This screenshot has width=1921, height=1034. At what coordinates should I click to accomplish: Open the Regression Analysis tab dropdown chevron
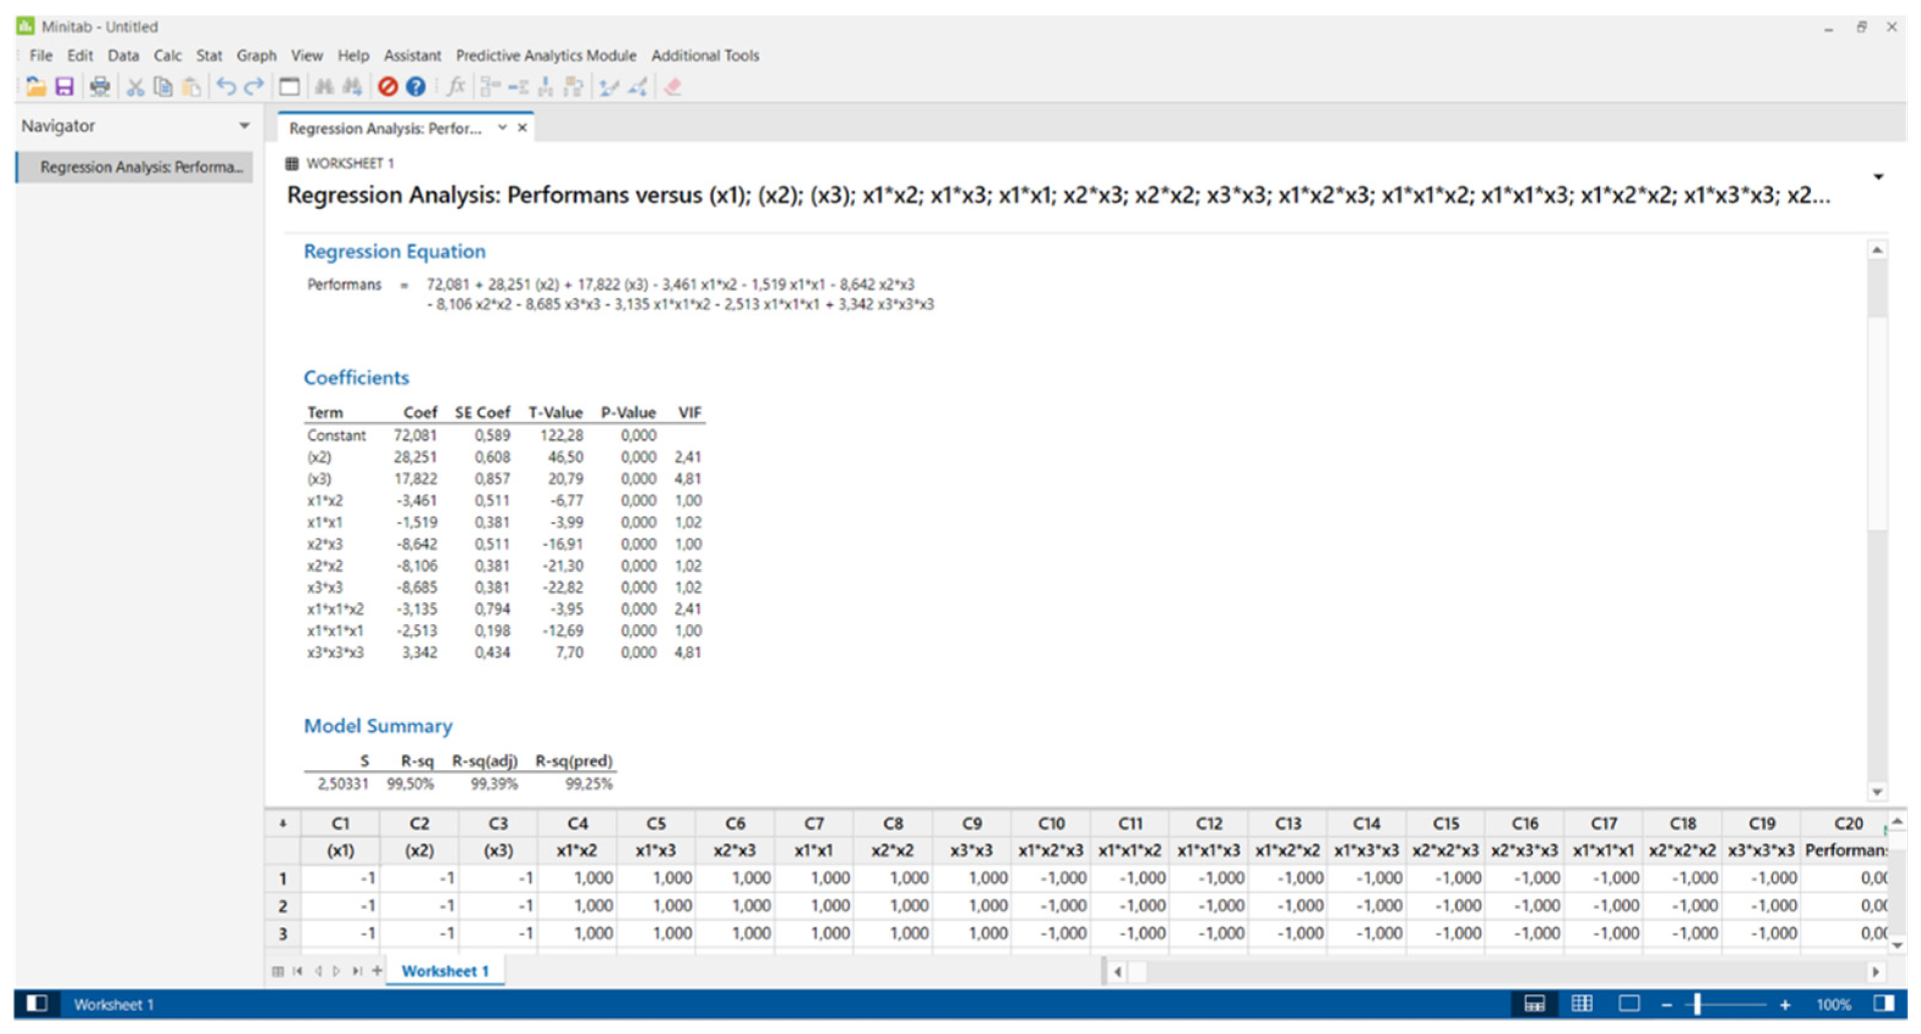tap(503, 127)
